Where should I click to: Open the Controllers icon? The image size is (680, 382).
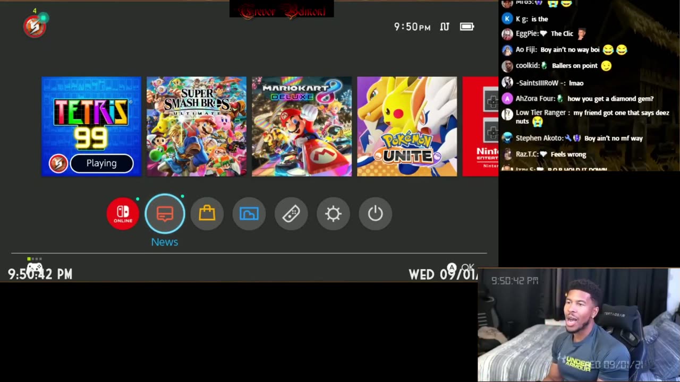coord(291,213)
